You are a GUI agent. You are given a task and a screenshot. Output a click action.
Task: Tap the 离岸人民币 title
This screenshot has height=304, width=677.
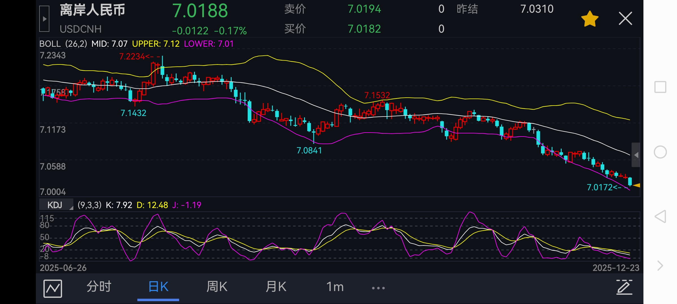tap(92, 10)
